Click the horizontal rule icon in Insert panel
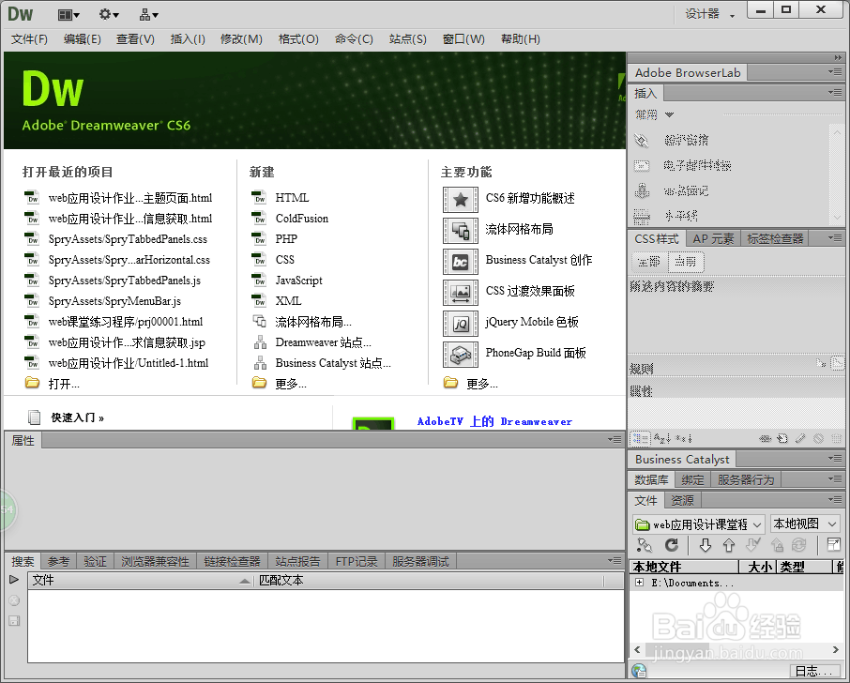Viewport: 850px width, 683px height. coord(642,216)
